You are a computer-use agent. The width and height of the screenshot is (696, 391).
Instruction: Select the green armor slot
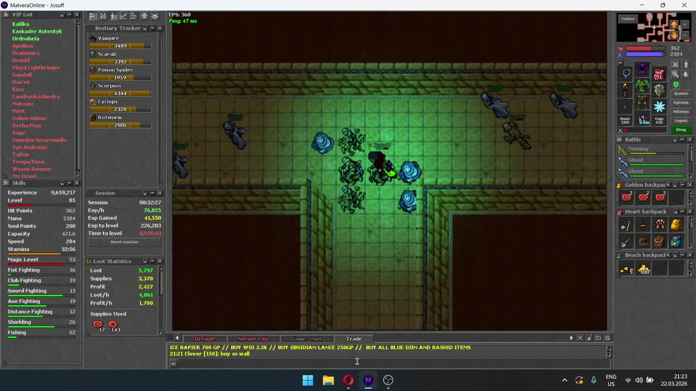click(642, 86)
